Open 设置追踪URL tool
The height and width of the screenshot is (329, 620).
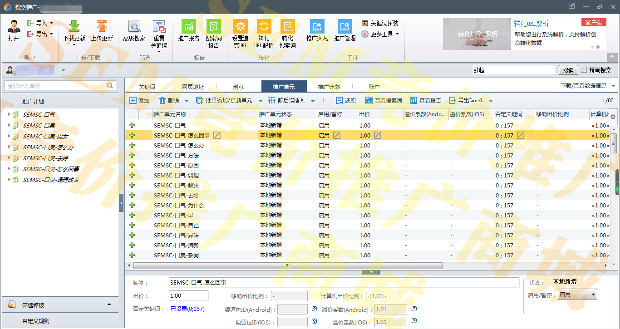coord(240,27)
